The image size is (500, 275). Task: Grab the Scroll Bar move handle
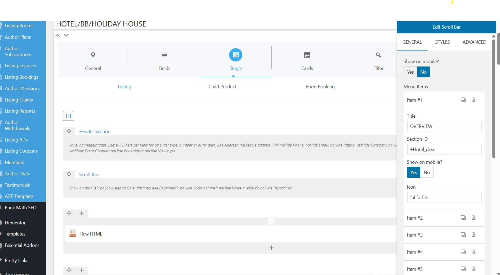coord(69,174)
